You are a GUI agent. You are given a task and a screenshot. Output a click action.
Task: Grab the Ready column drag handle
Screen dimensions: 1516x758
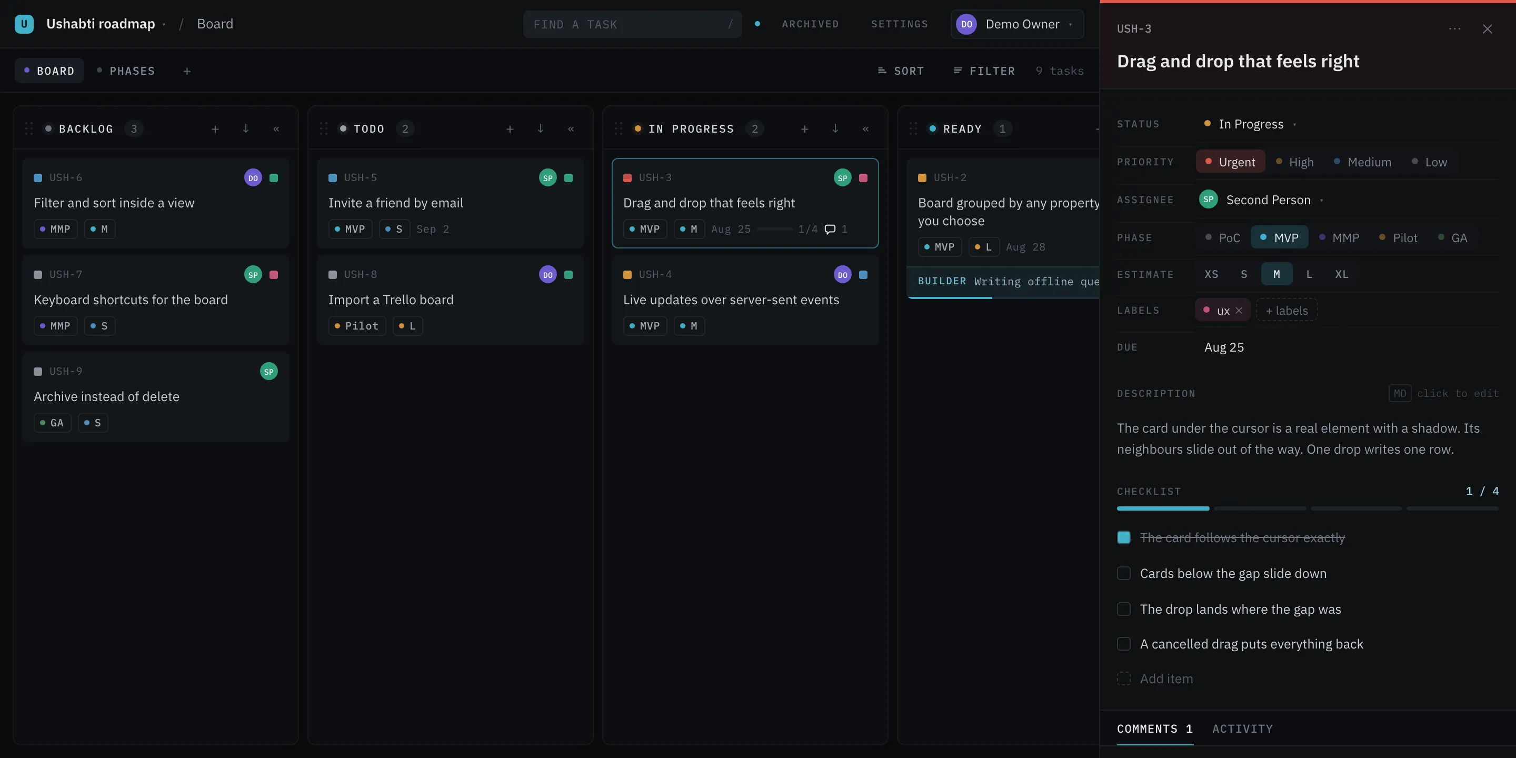coord(913,129)
